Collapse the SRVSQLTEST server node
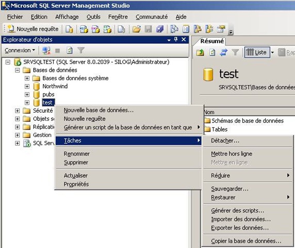Screen dimensions: 295x248 pos(8,62)
